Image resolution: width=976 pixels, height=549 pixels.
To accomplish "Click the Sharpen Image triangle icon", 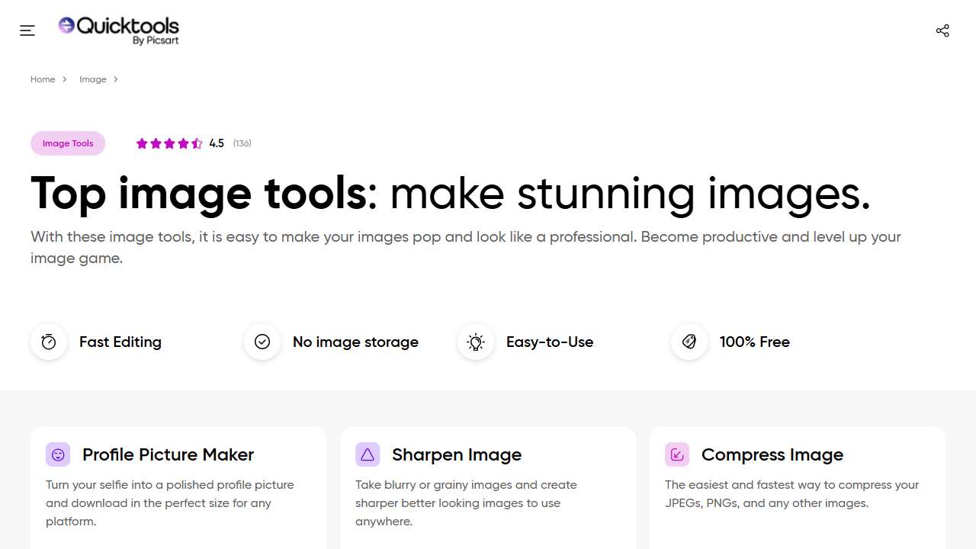I will click(x=368, y=454).
